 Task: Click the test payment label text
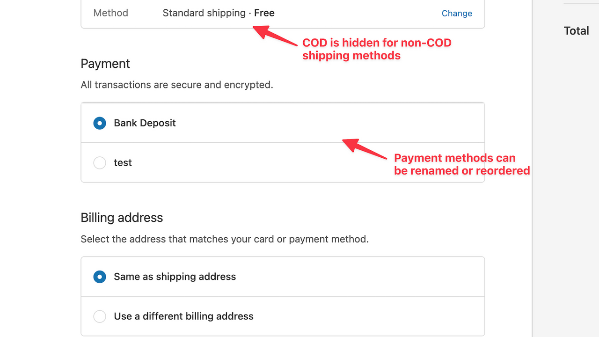tap(123, 162)
